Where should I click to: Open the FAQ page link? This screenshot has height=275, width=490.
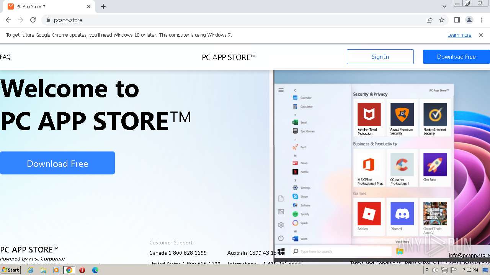point(5,57)
